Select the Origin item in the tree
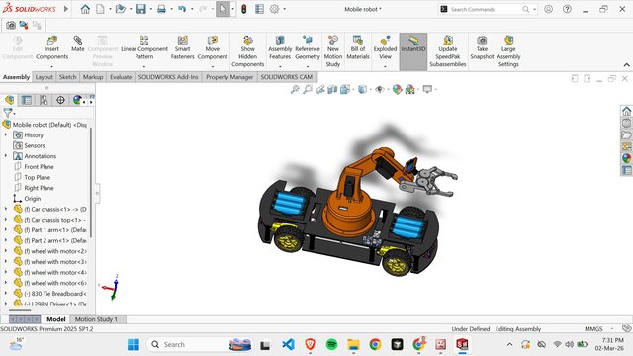The image size is (633, 356). (32, 198)
